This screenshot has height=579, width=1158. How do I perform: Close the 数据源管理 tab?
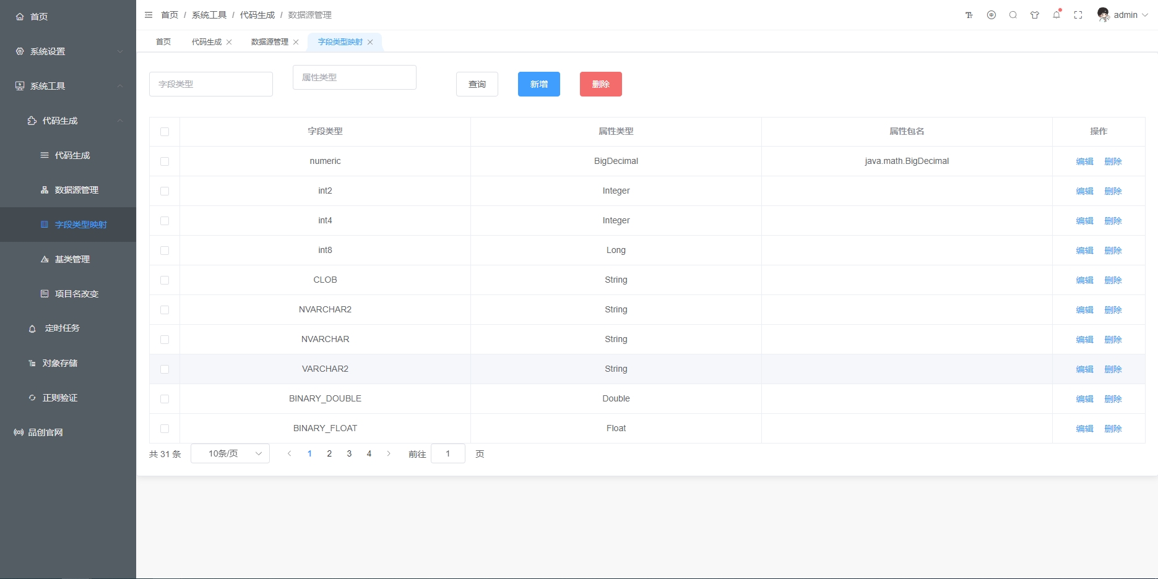296,42
